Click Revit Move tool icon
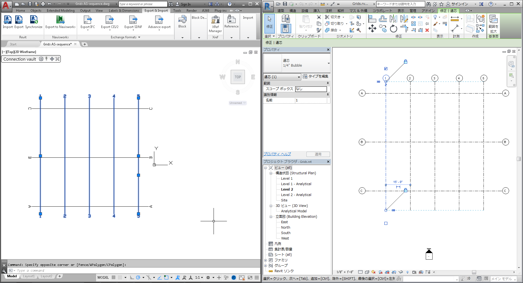 click(372, 28)
